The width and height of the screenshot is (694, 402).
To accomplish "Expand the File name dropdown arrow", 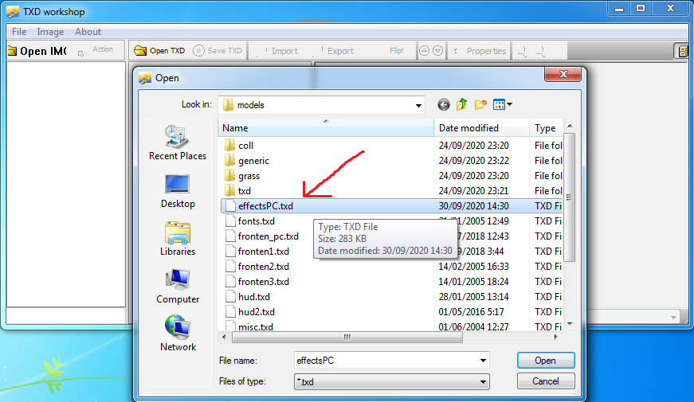I will tap(483, 361).
